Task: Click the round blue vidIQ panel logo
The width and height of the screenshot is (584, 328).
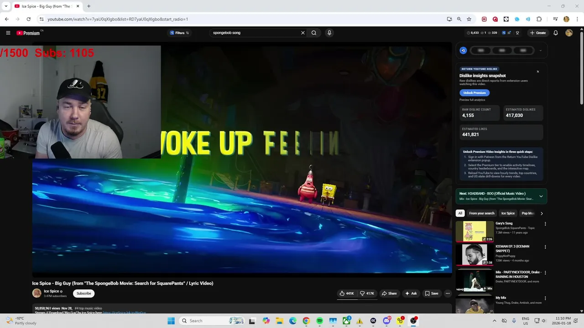Action: point(463,51)
